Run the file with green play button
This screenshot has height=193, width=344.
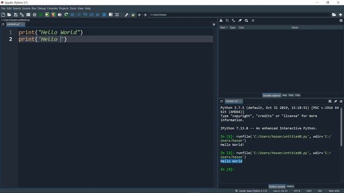(x=41, y=14)
